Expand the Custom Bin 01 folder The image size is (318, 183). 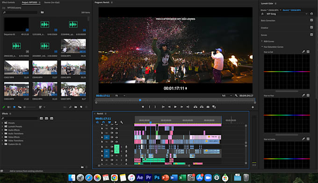pyautogui.click(x=2, y=144)
